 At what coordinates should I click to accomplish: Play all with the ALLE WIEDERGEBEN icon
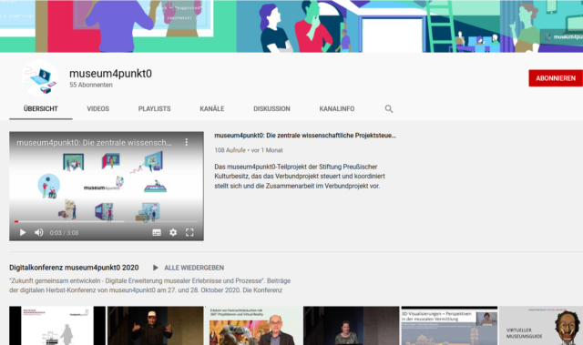coord(156,268)
